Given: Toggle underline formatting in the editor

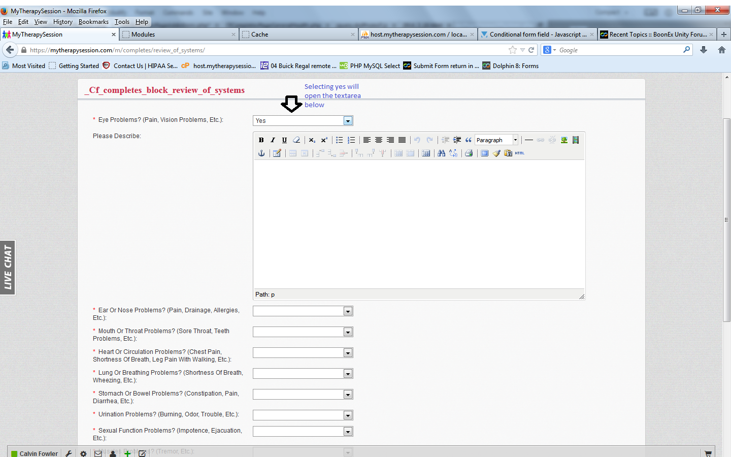Looking at the screenshot, I should 284,140.
